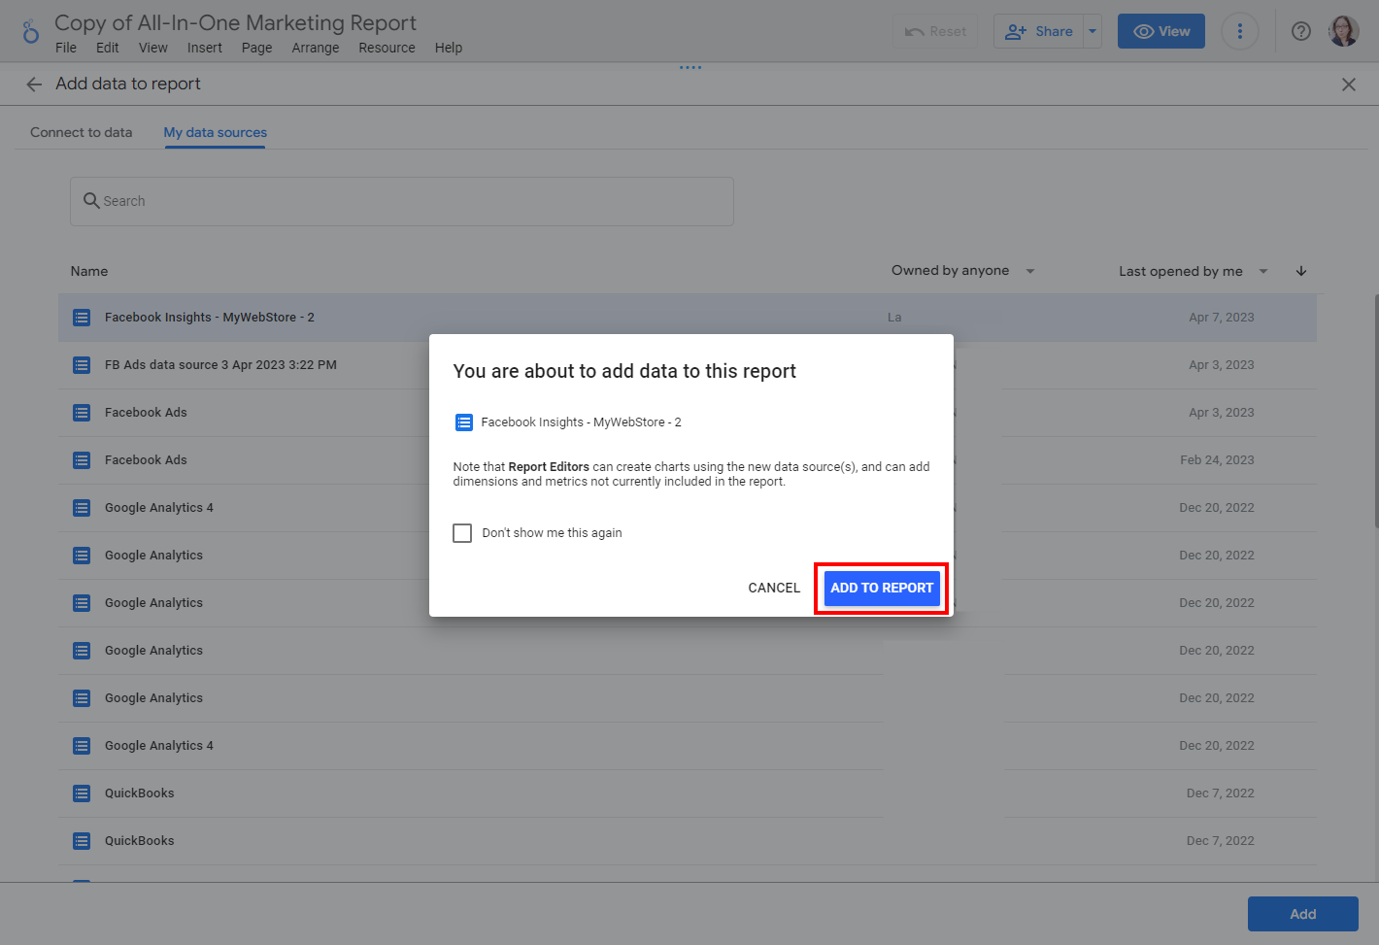Click the search magnifying glass icon

91,201
